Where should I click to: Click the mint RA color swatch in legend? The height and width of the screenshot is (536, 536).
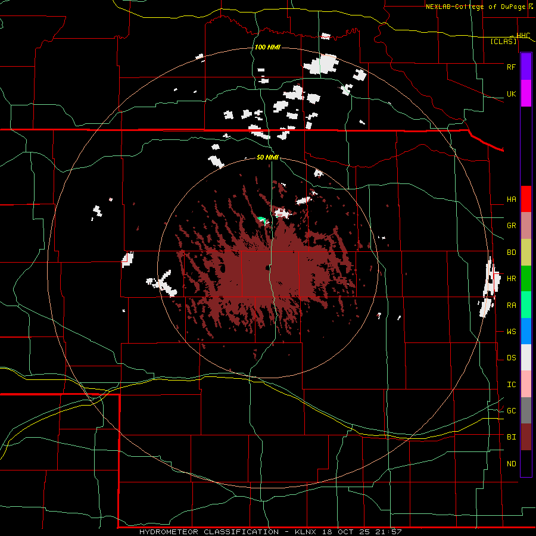[x=526, y=305]
